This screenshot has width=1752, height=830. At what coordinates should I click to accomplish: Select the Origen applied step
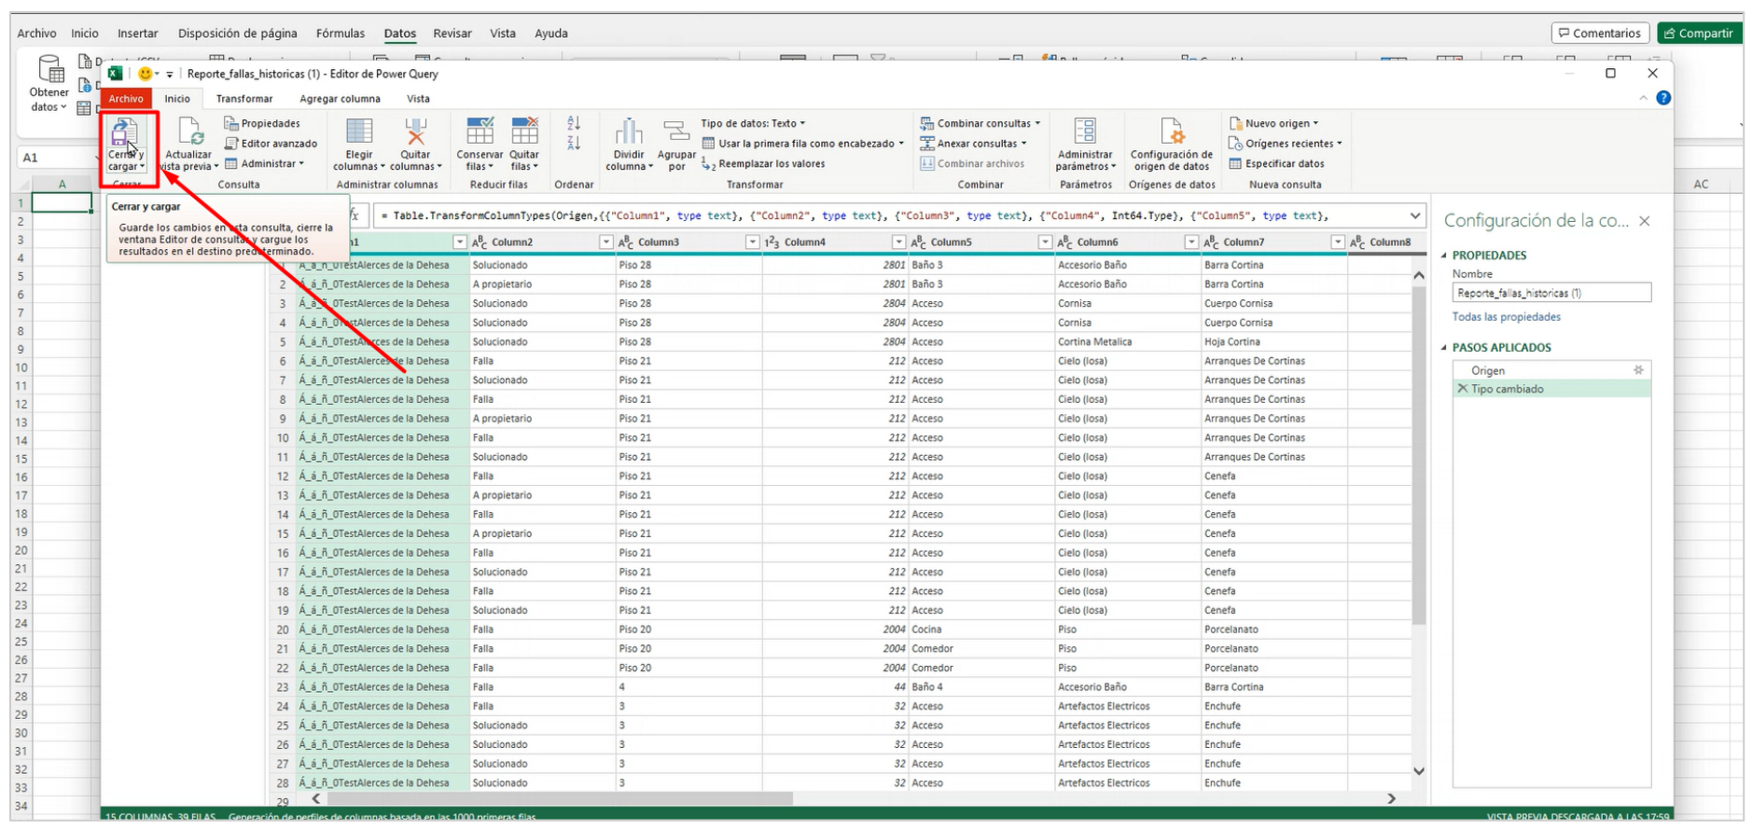coord(1488,370)
